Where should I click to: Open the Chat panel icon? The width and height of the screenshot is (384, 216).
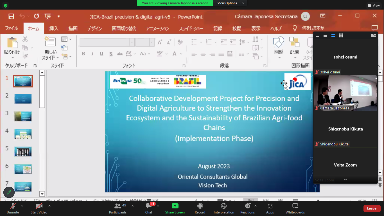149,206
